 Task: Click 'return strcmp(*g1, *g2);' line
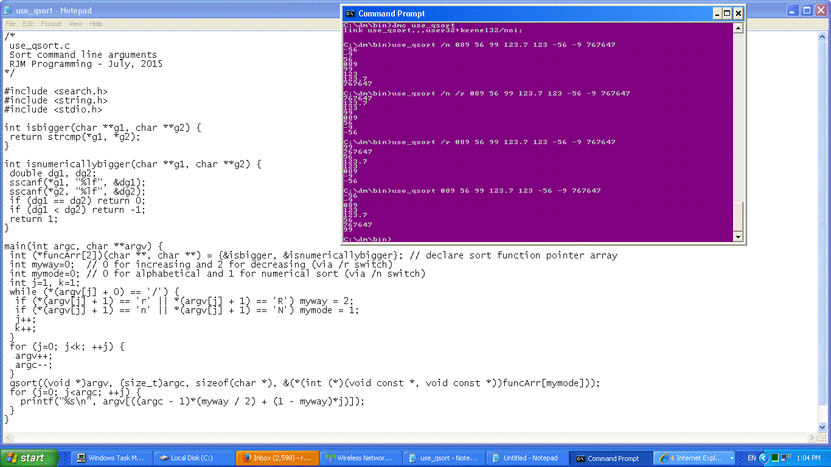point(75,137)
